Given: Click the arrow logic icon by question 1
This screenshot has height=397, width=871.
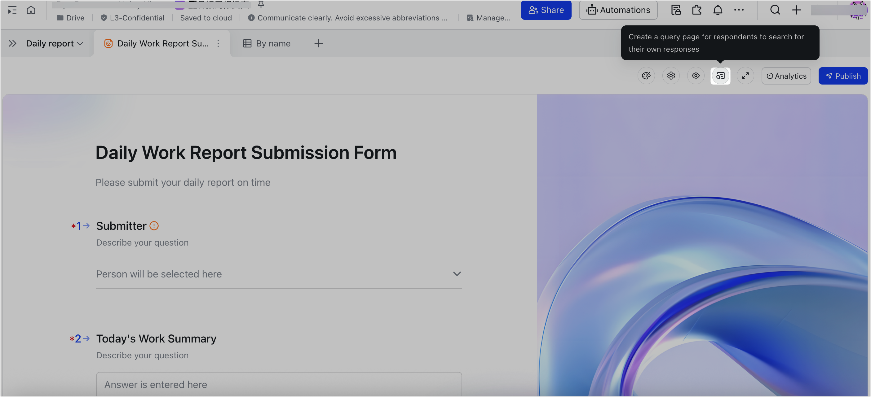Looking at the screenshot, I should tap(86, 226).
